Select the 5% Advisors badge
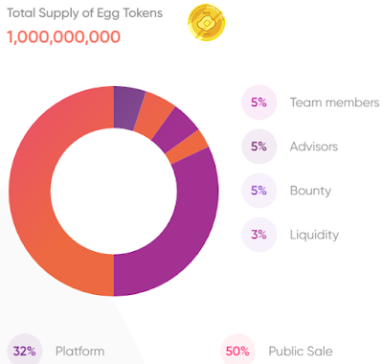The width and height of the screenshot is (383, 364). tap(259, 147)
